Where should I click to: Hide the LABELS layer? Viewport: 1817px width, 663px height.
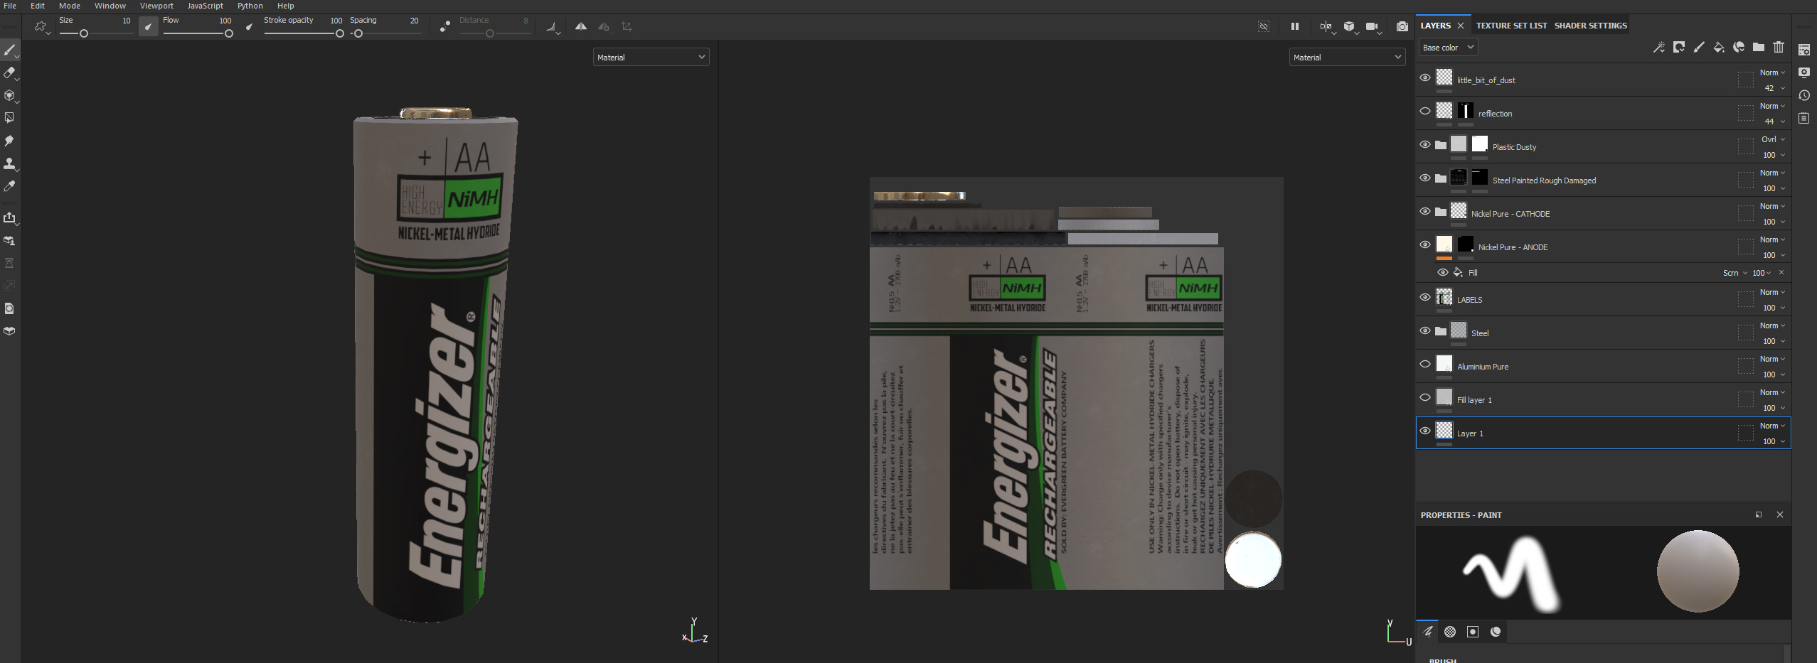tap(1425, 297)
